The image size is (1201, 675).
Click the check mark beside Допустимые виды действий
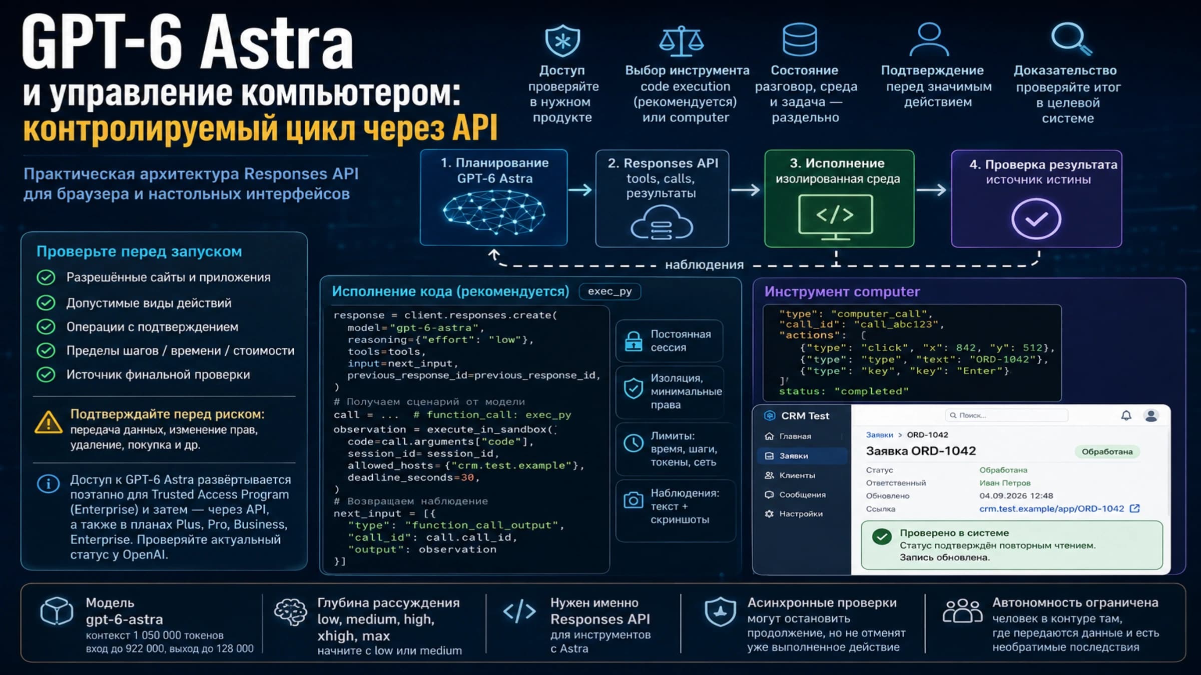46,303
